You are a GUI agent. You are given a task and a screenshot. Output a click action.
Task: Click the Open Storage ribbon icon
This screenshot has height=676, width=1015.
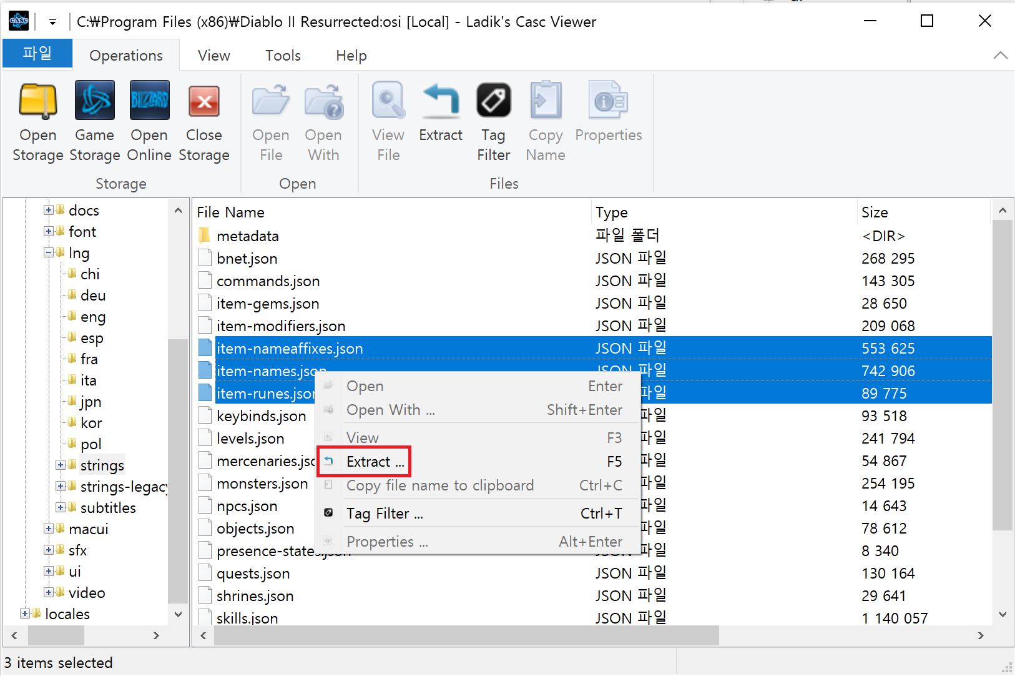[38, 101]
